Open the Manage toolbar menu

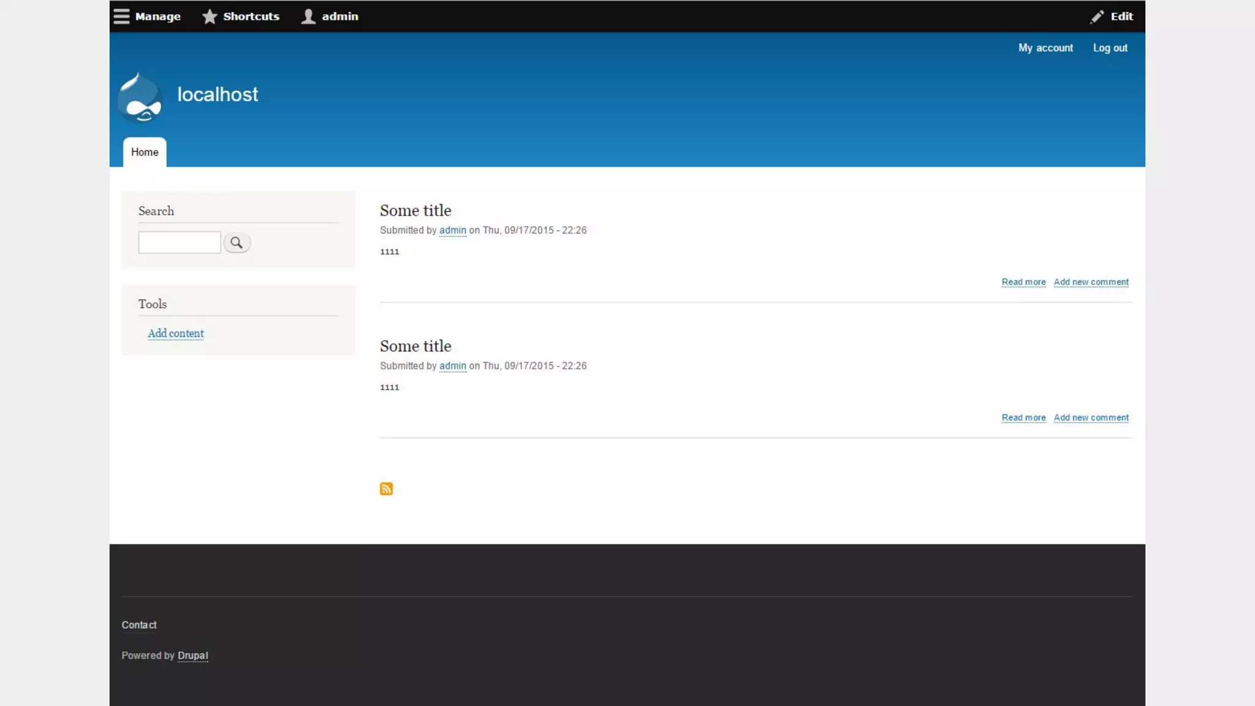(x=148, y=17)
